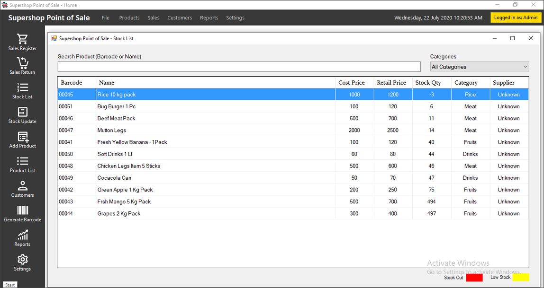Sort by Name column header
Screen dimensions: 544x288
[x=216, y=83]
